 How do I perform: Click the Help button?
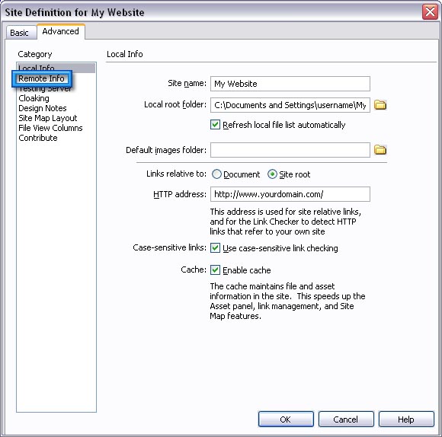(x=406, y=419)
